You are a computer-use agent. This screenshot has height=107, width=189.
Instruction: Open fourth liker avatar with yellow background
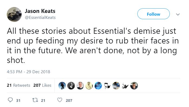pyautogui.click(x=89, y=86)
